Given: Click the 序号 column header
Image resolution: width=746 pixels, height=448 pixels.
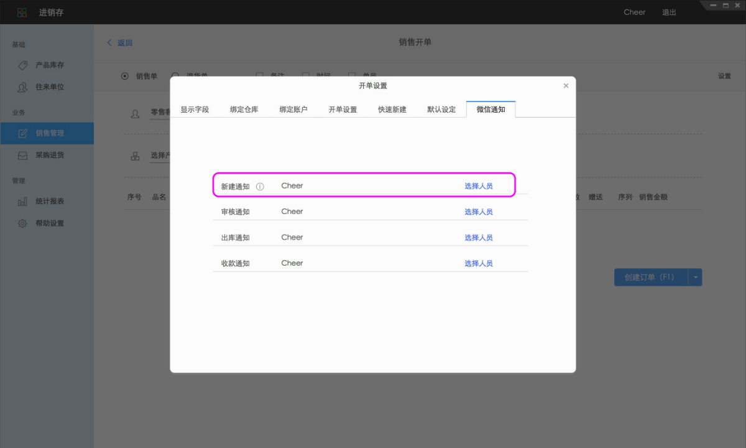Looking at the screenshot, I should pos(134,197).
